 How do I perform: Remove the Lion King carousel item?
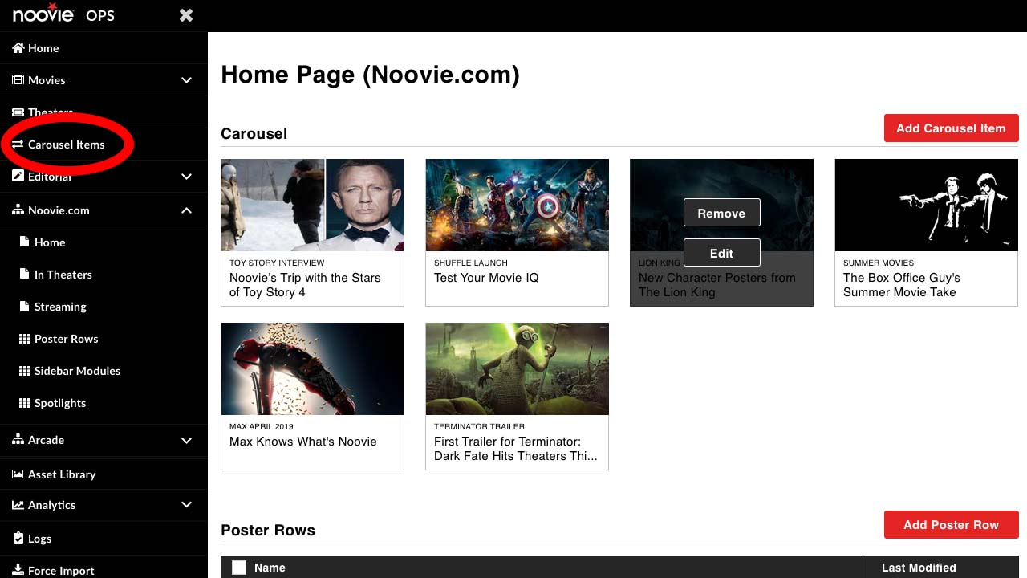click(x=721, y=213)
